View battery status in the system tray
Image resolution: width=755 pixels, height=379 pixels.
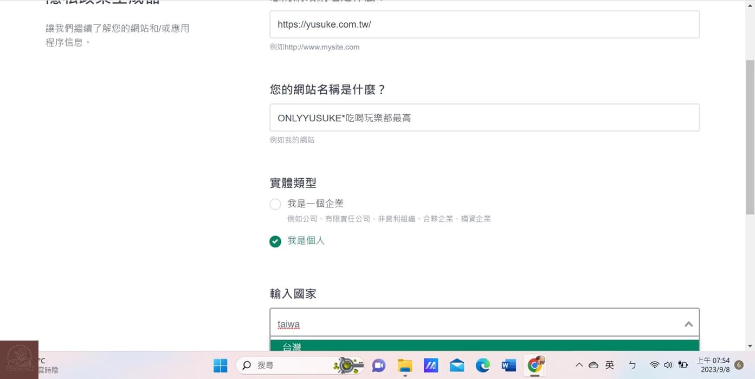coord(683,365)
